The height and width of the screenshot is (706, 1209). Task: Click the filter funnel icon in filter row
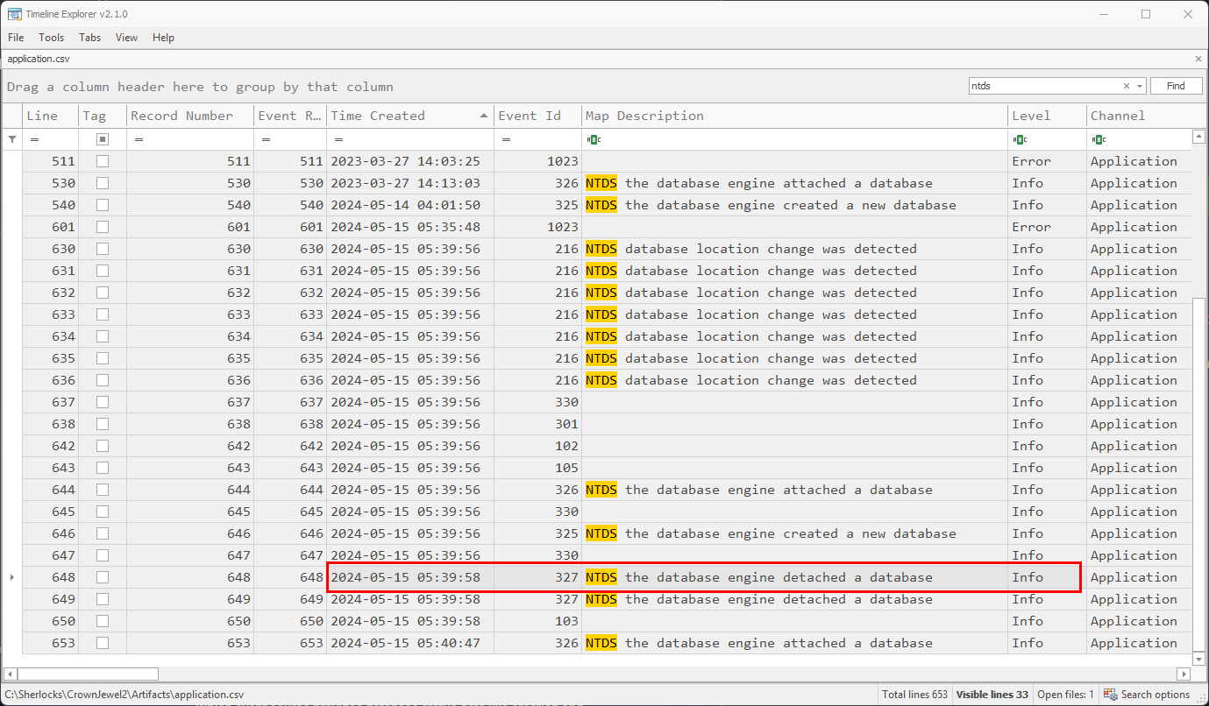click(11, 139)
